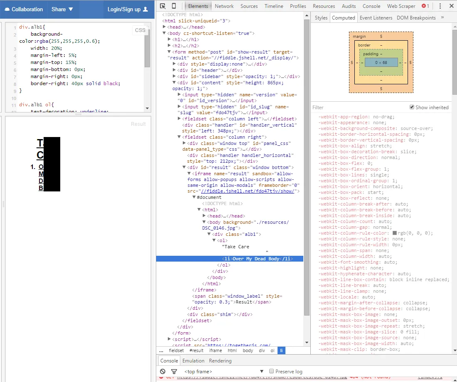
Task: Close the DevTools panel
Action: coord(452,6)
